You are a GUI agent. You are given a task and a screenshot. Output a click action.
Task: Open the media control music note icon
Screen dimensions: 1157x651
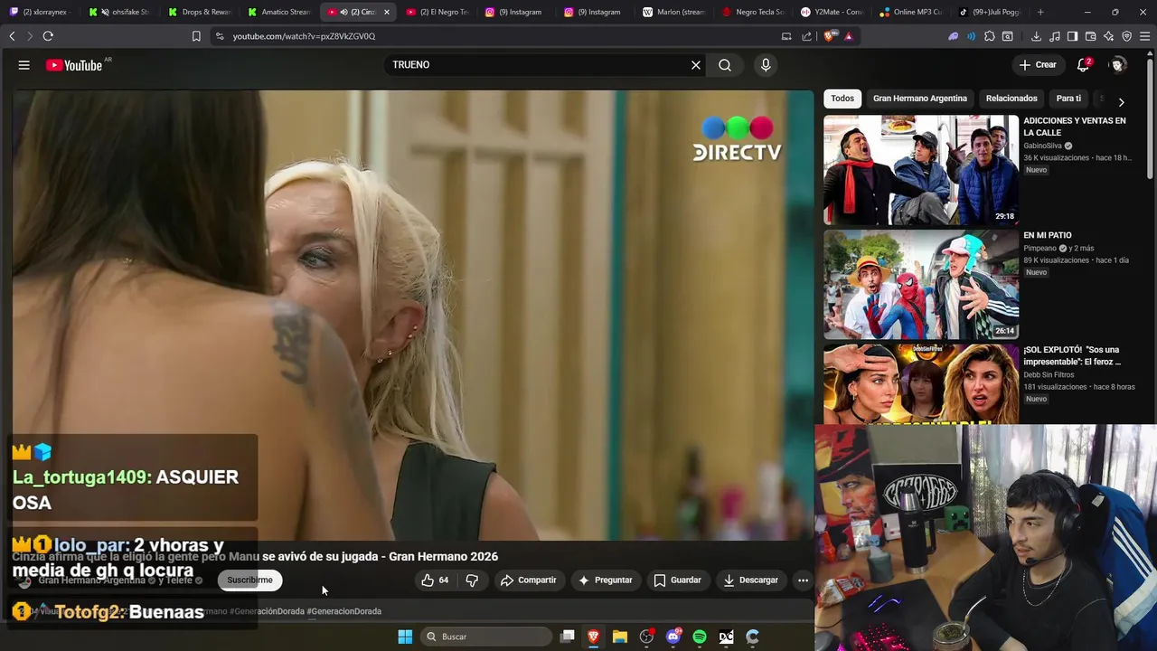tap(1054, 36)
